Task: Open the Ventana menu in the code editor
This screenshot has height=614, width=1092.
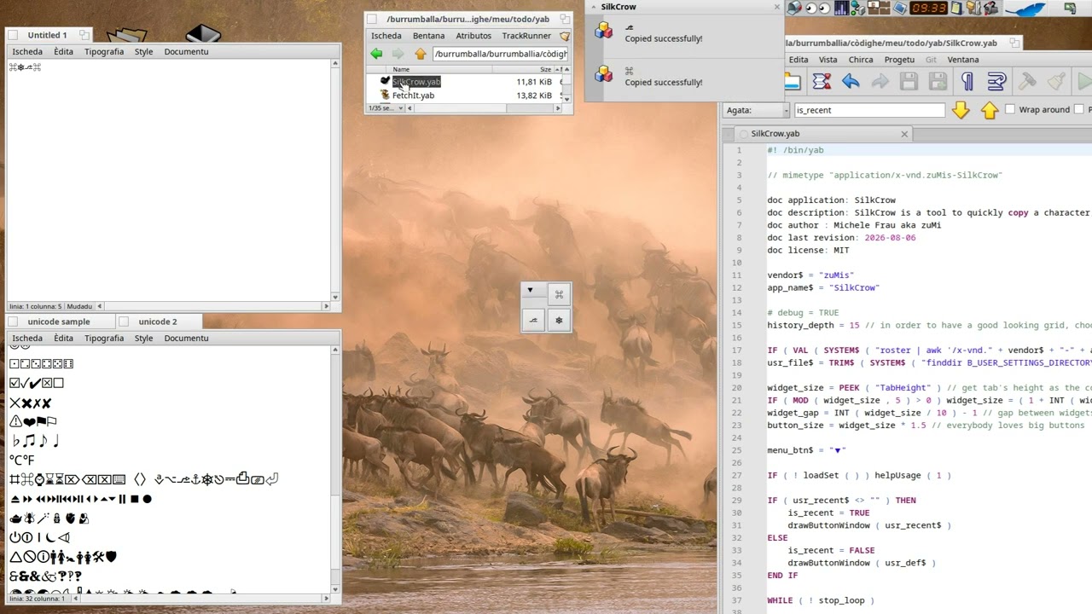Action: (x=963, y=60)
